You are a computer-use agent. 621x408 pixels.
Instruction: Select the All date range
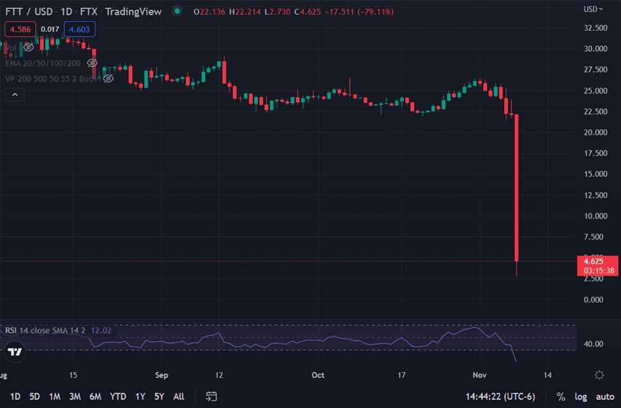pyautogui.click(x=179, y=396)
